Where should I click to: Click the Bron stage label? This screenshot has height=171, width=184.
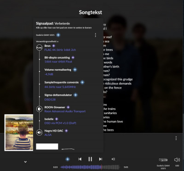47,46
